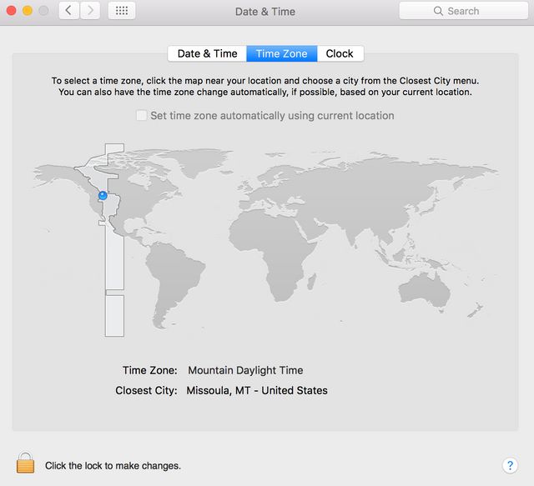Click the 'Click the lock to make changes' text

[113, 466]
